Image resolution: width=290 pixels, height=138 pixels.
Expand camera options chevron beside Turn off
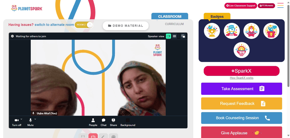[x=21, y=119]
